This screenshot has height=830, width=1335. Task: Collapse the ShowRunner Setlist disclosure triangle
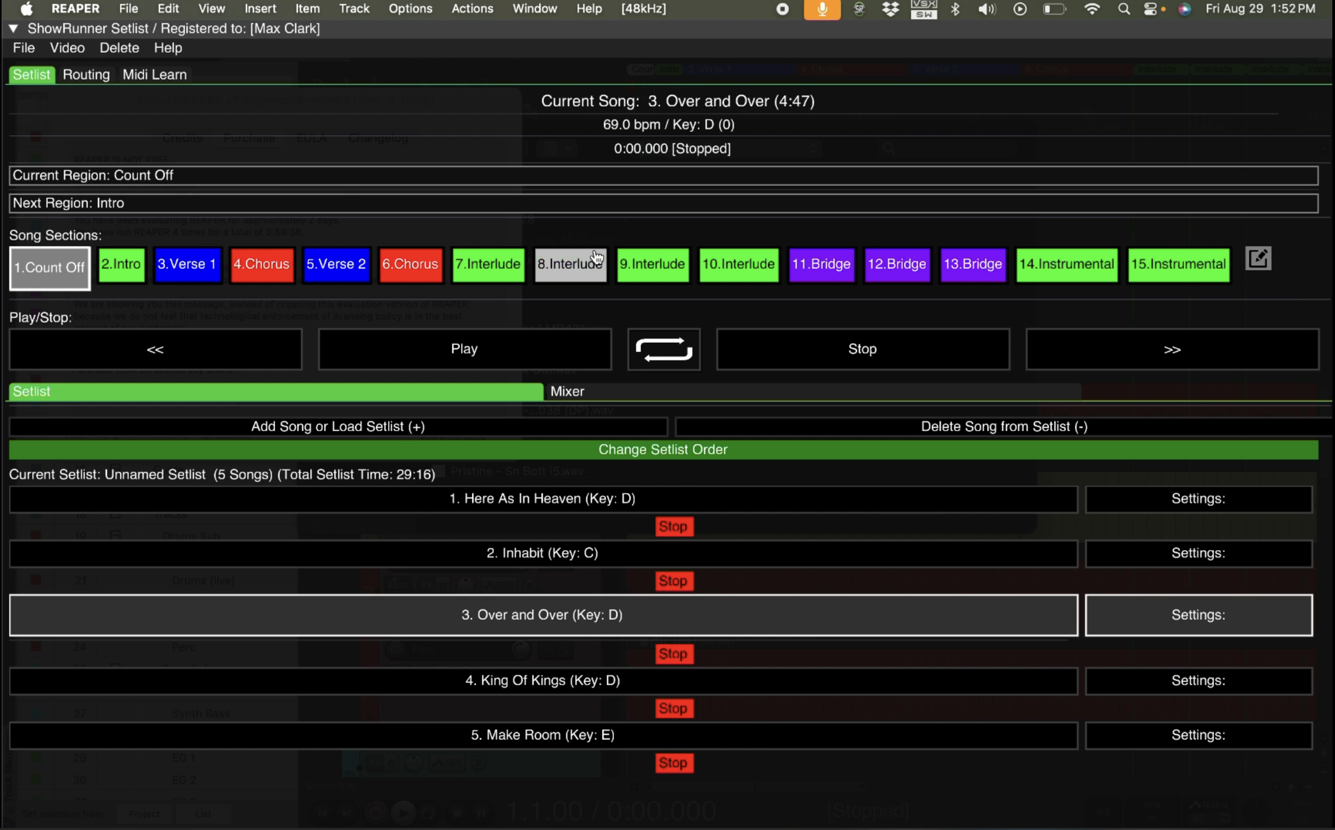[x=13, y=28]
